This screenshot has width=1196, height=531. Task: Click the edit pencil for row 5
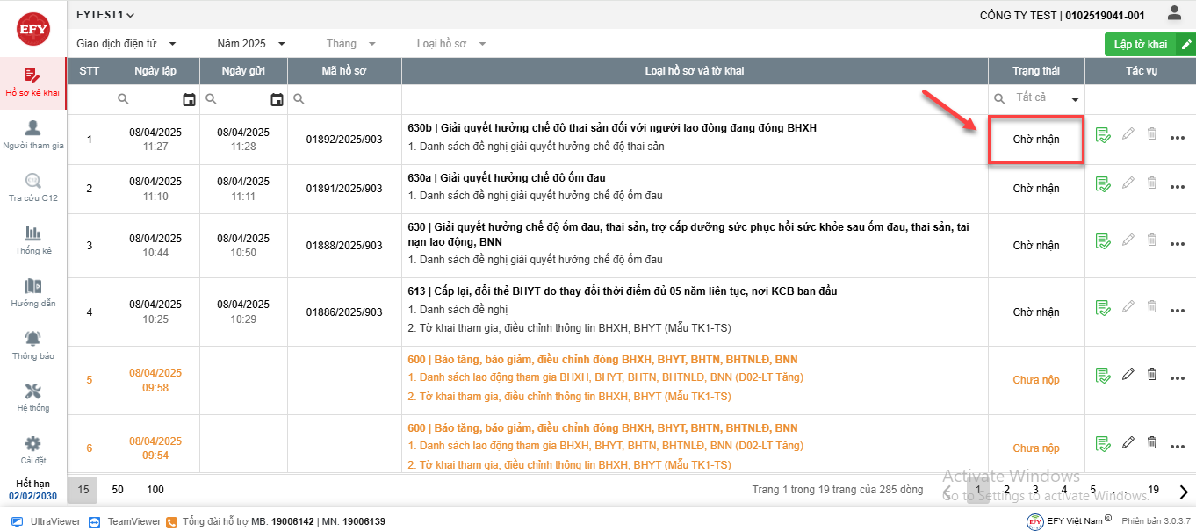pos(1128,375)
